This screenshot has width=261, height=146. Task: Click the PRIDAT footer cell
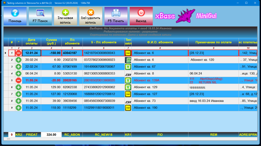tap(31, 135)
